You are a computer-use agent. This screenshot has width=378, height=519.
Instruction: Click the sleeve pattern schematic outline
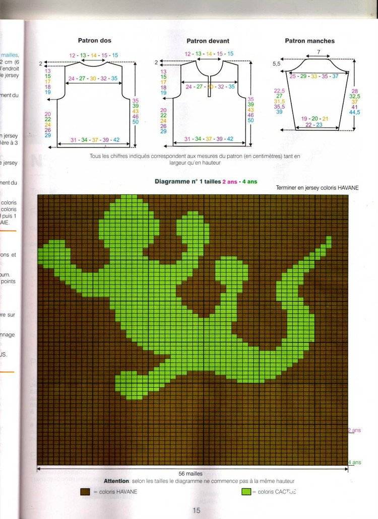tap(318, 94)
